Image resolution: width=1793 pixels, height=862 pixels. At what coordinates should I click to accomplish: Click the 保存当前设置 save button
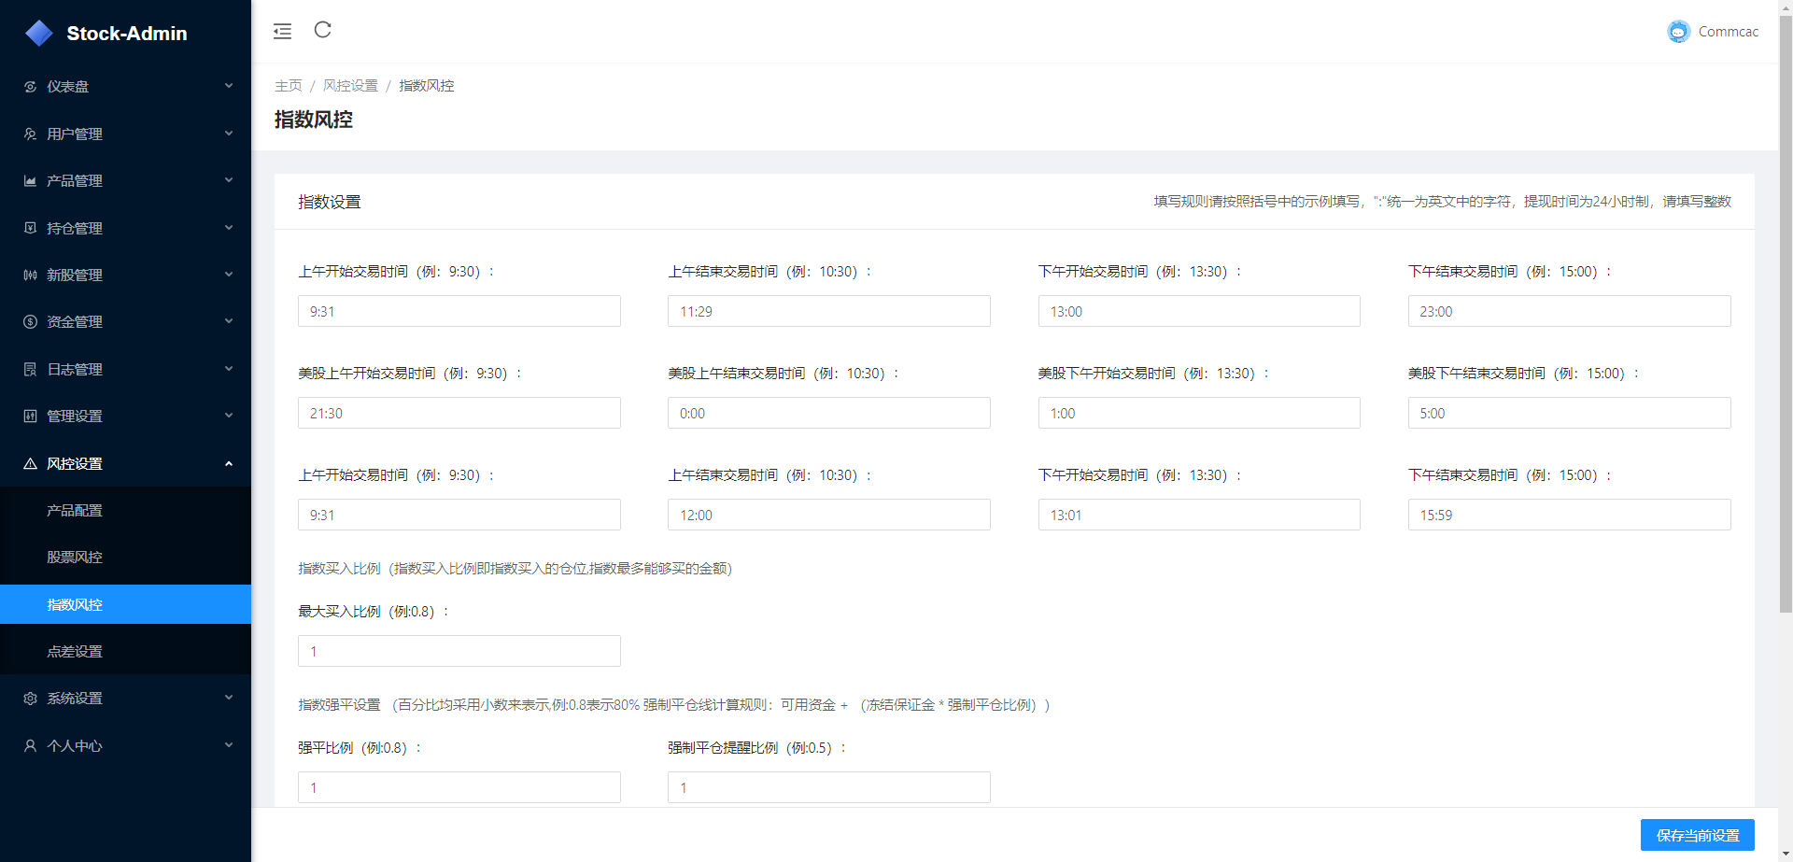[1697, 835]
